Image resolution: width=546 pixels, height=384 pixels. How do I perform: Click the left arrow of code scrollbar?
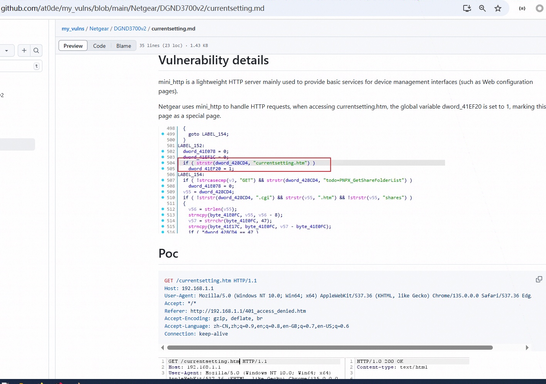pos(162,347)
